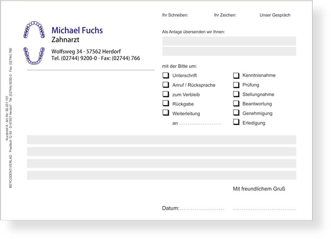Click the dotted line after Datum
Image resolution: width=331 pixels, height=239 pixels.
tap(202, 209)
